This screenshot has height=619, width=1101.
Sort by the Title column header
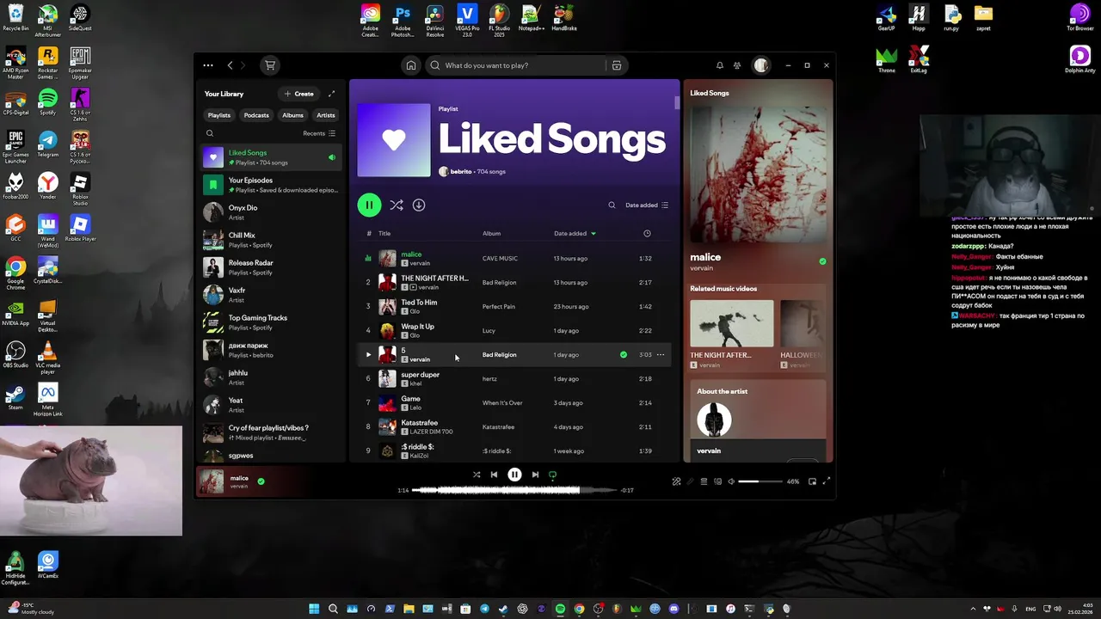pos(384,233)
